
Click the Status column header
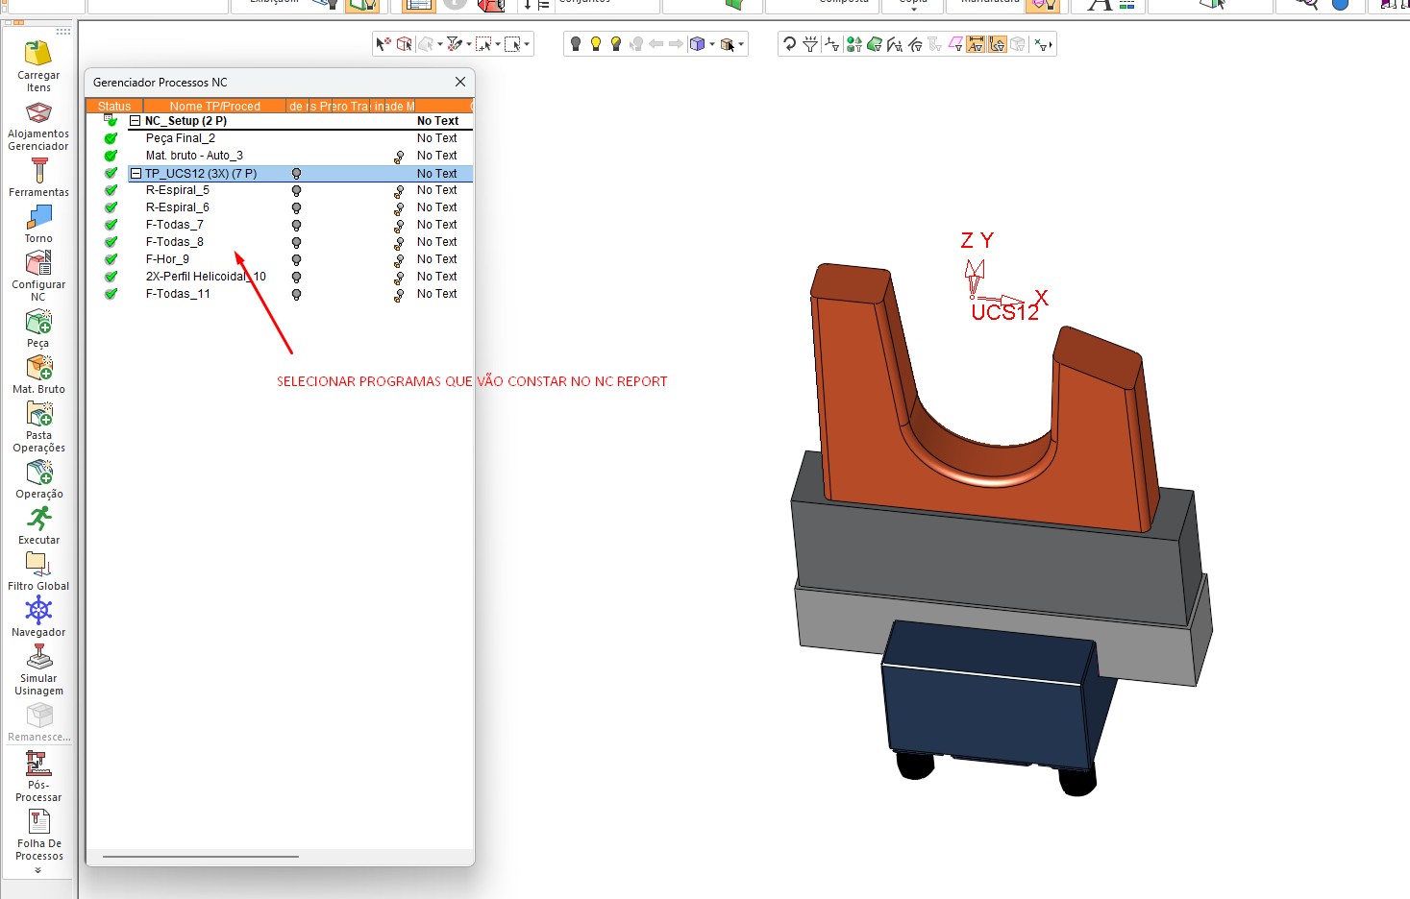click(x=114, y=106)
